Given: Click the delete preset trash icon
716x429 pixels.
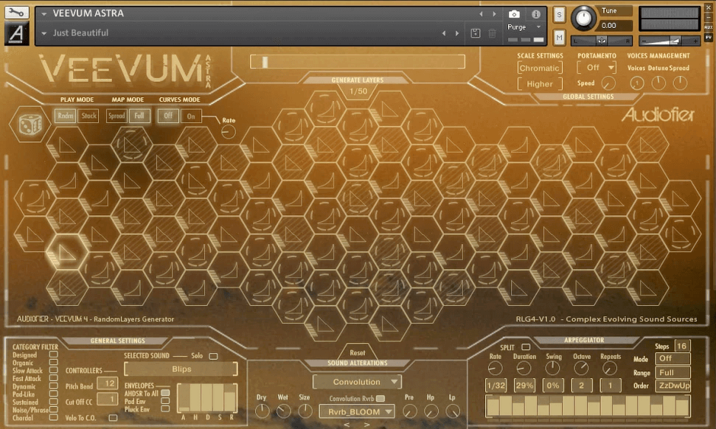Looking at the screenshot, I should point(493,33).
